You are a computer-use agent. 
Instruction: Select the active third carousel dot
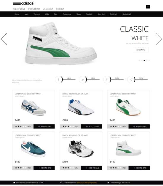144,61
